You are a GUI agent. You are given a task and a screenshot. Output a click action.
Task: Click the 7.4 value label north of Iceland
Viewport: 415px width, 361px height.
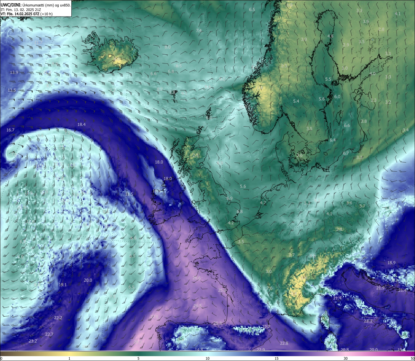coord(199,30)
